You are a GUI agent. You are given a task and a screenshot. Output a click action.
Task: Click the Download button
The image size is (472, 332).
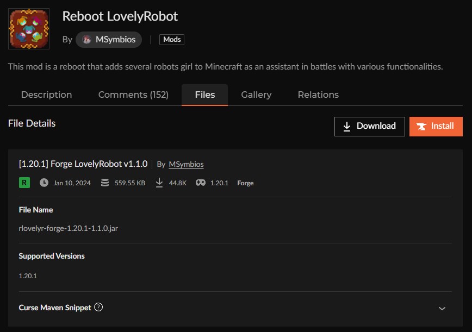coord(369,126)
